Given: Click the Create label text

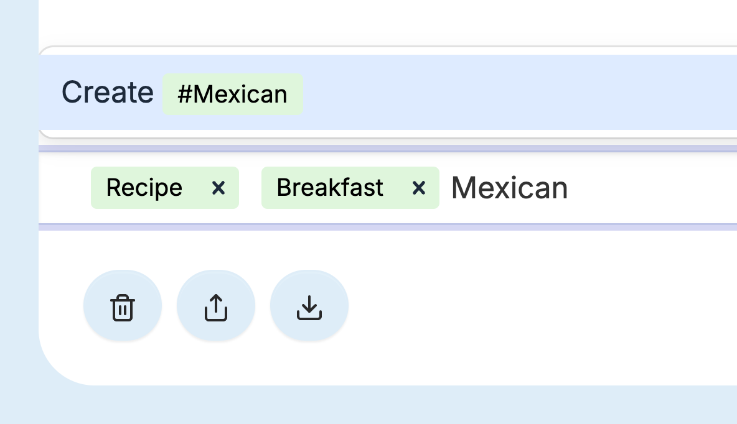Looking at the screenshot, I should [x=107, y=92].
